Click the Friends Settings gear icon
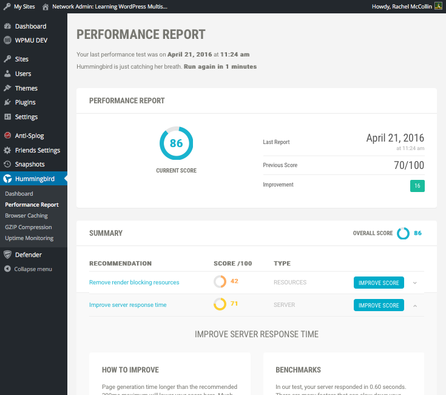Screen dimensions: 446x395 click(x=8, y=150)
